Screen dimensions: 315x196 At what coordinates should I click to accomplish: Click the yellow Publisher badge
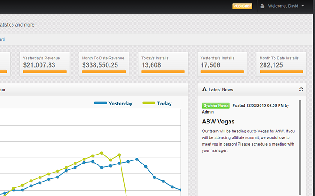tap(242, 6)
